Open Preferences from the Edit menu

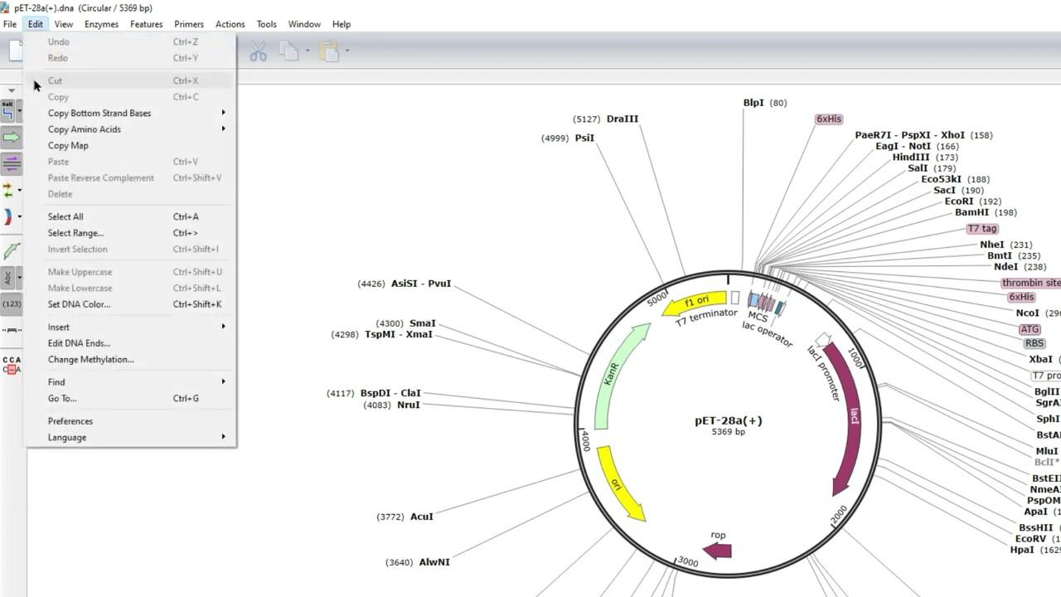point(70,421)
